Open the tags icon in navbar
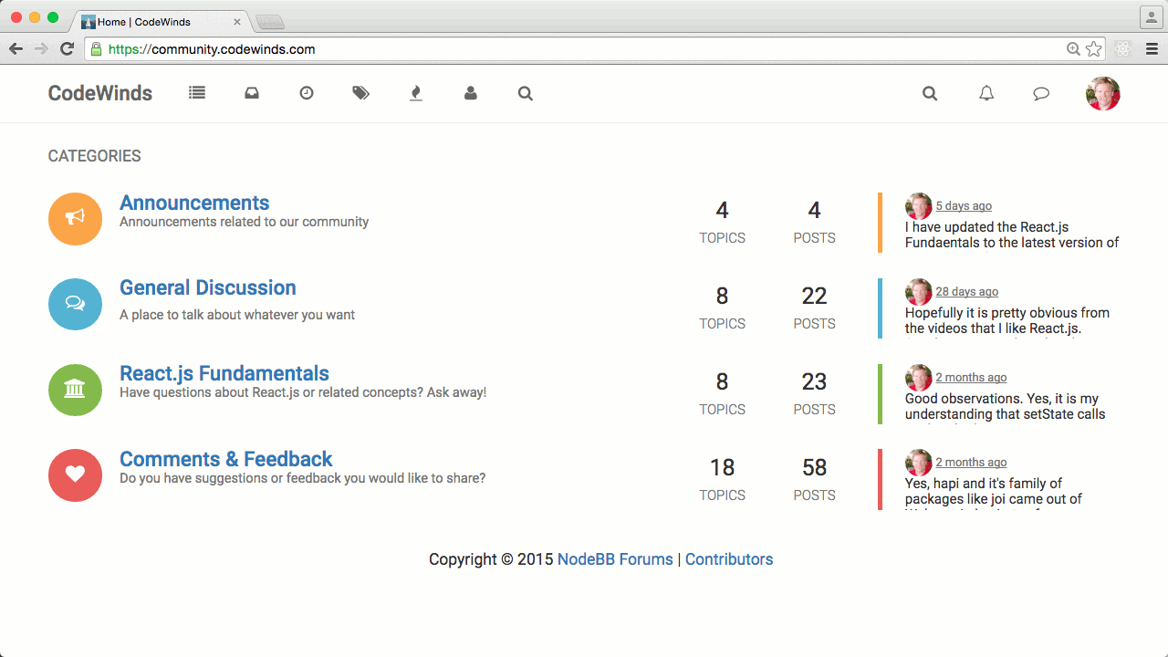Image resolution: width=1168 pixels, height=657 pixels. [x=361, y=93]
